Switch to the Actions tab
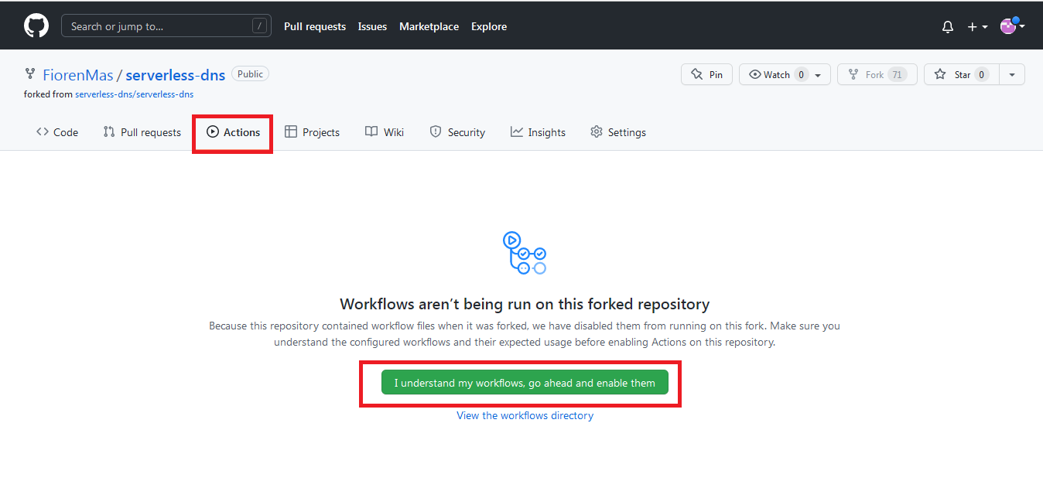 point(233,132)
